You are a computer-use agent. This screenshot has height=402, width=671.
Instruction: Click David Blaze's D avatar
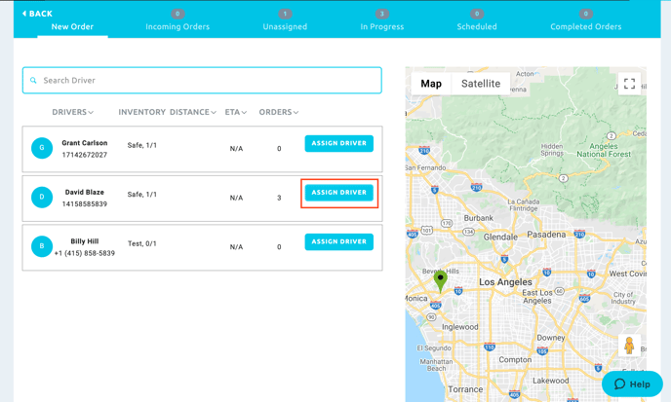click(x=42, y=198)
